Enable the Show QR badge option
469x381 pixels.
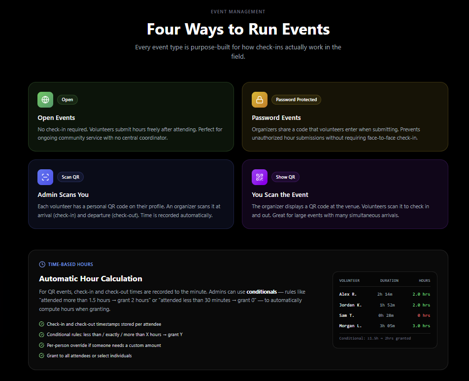pos(285,177)
